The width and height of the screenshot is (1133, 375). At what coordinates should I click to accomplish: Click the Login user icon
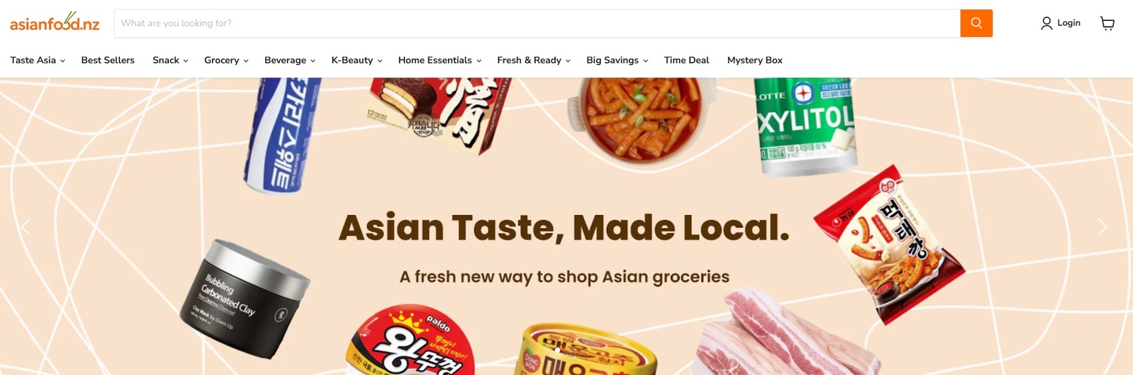coord(1046,23)
